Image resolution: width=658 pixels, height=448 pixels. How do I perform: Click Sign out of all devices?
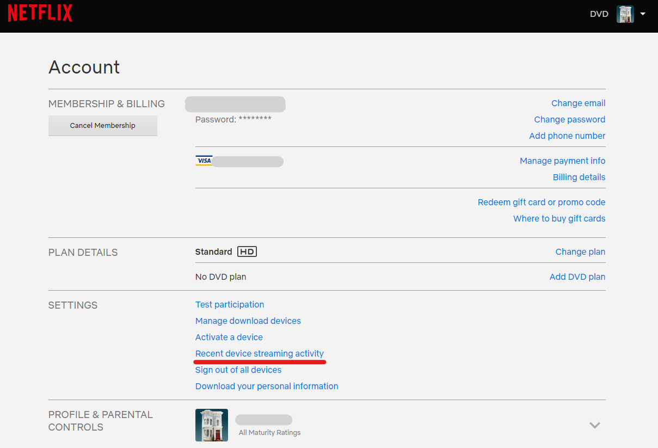point(238,370)
